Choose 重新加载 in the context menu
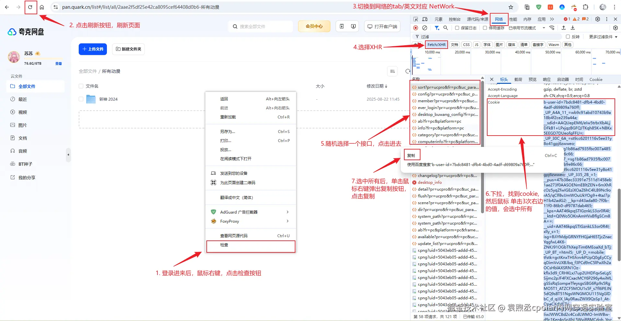 tap(251, 117)
